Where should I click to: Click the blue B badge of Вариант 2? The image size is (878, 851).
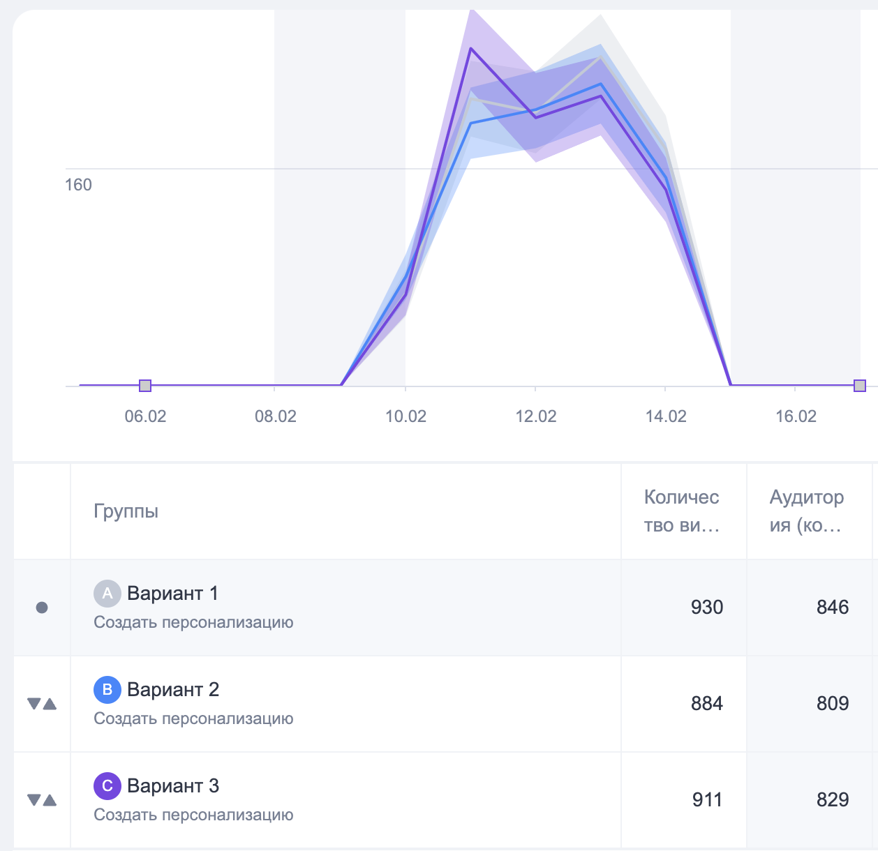[107, 690]
